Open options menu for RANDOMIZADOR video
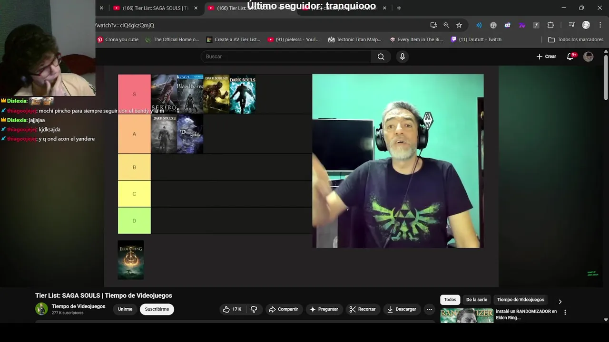 [565, 313]
